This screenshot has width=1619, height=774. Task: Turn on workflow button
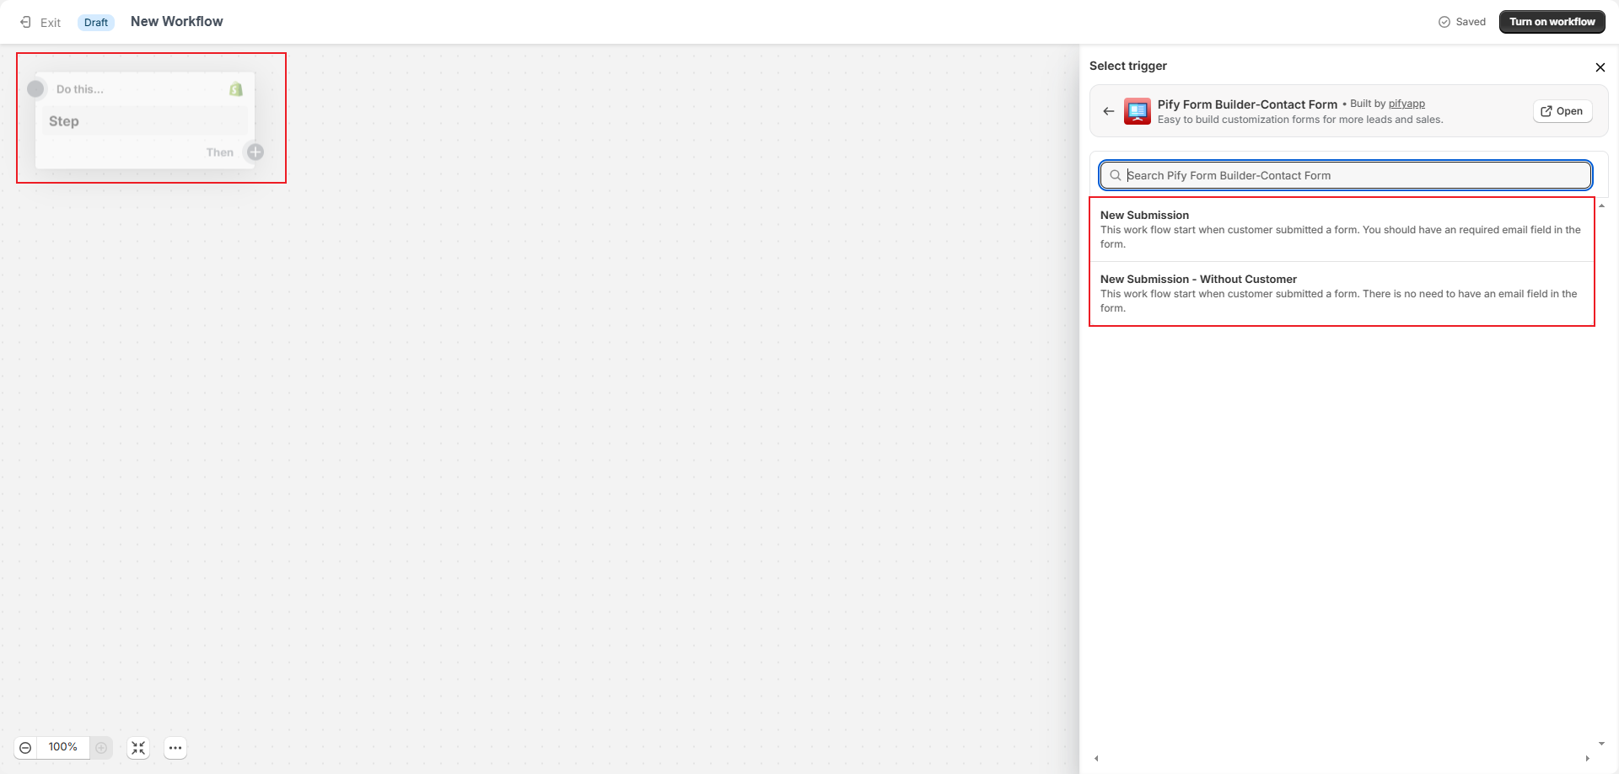coord(1552,22)
